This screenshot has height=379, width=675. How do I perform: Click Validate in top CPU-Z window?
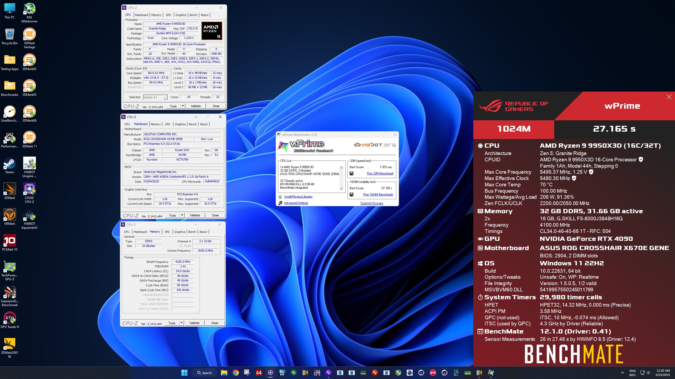pyautogui.click(x=196, y=106)
